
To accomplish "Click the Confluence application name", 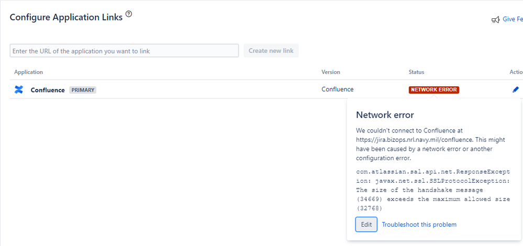I will (48, 90).
